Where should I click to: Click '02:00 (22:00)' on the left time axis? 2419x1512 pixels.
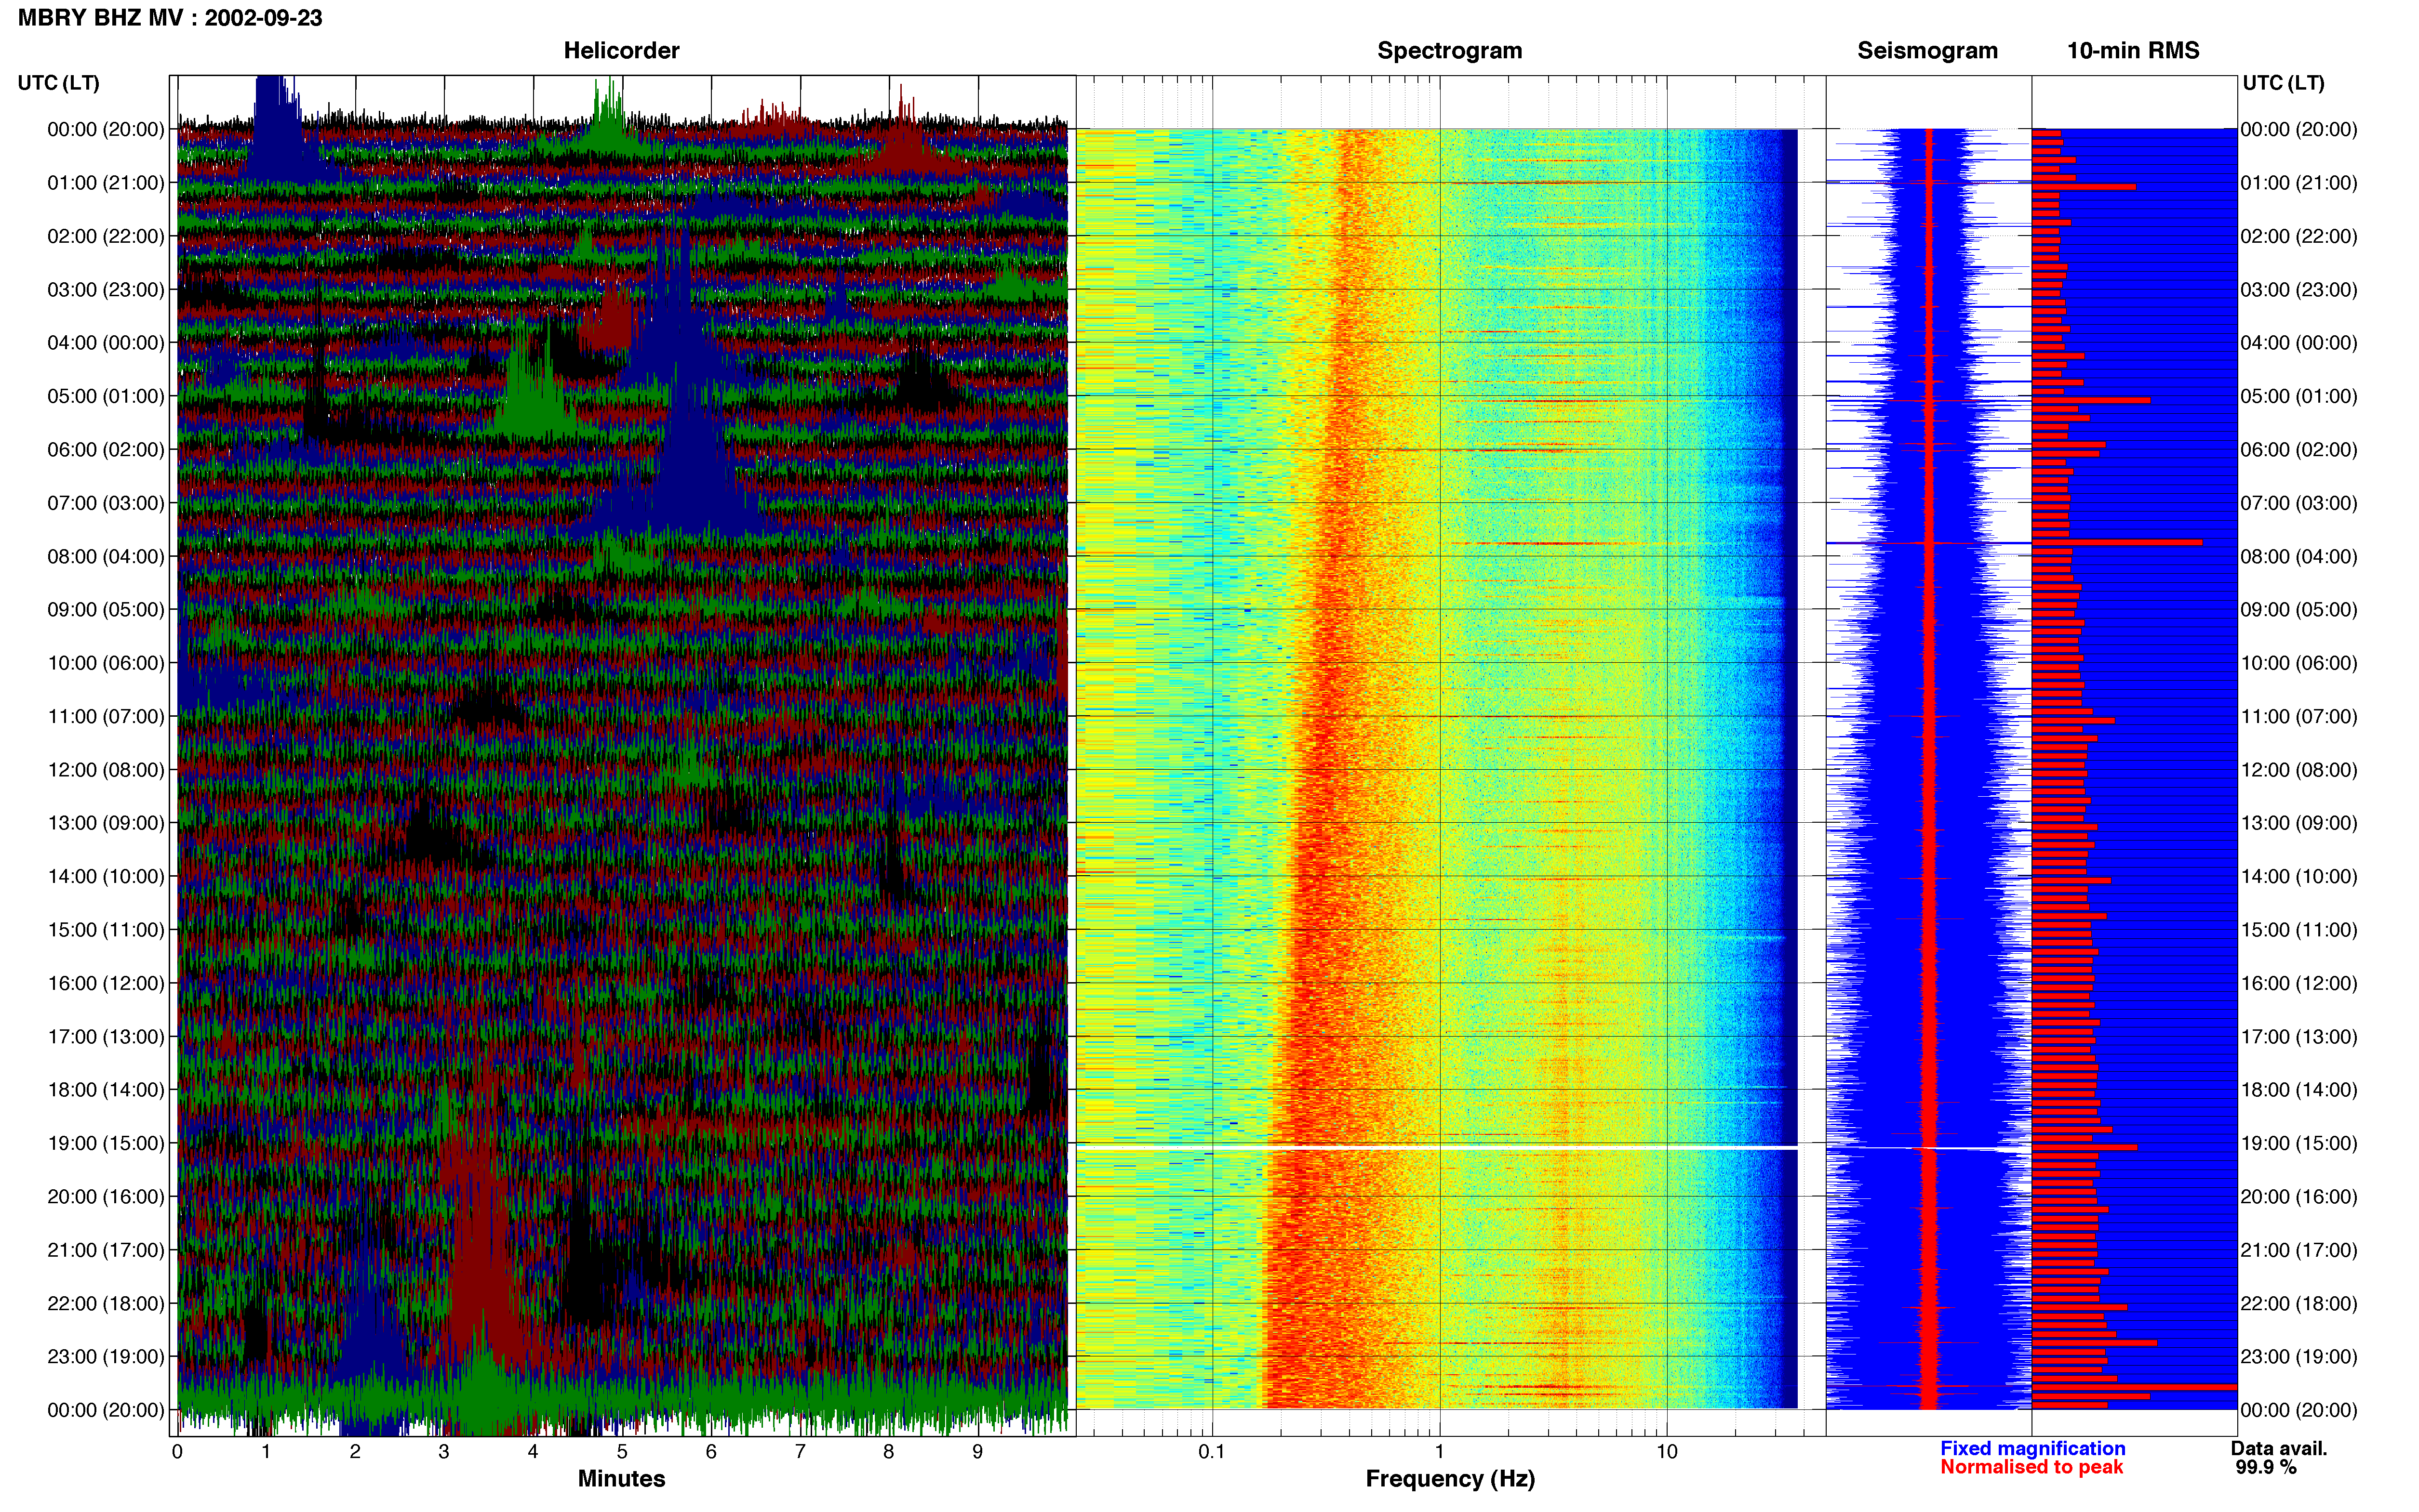click(105, 236)
